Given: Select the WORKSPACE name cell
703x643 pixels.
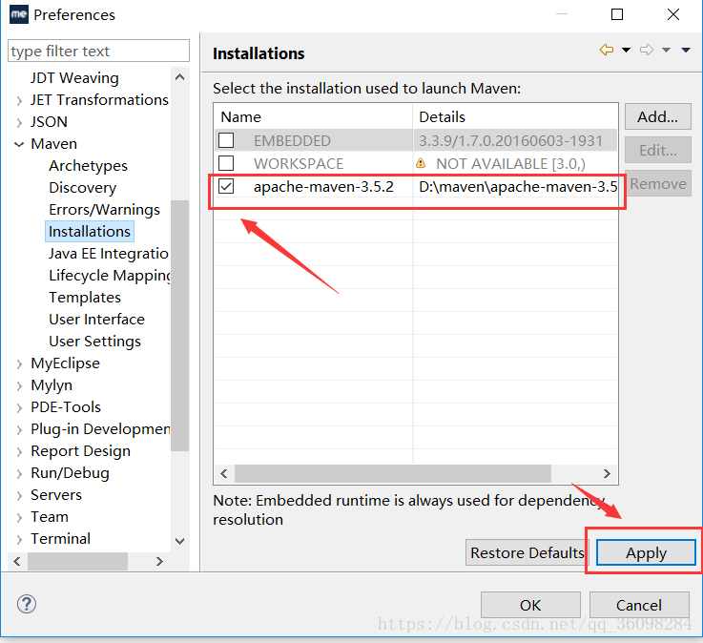Looking at the screenshot, I should (299, 164).
